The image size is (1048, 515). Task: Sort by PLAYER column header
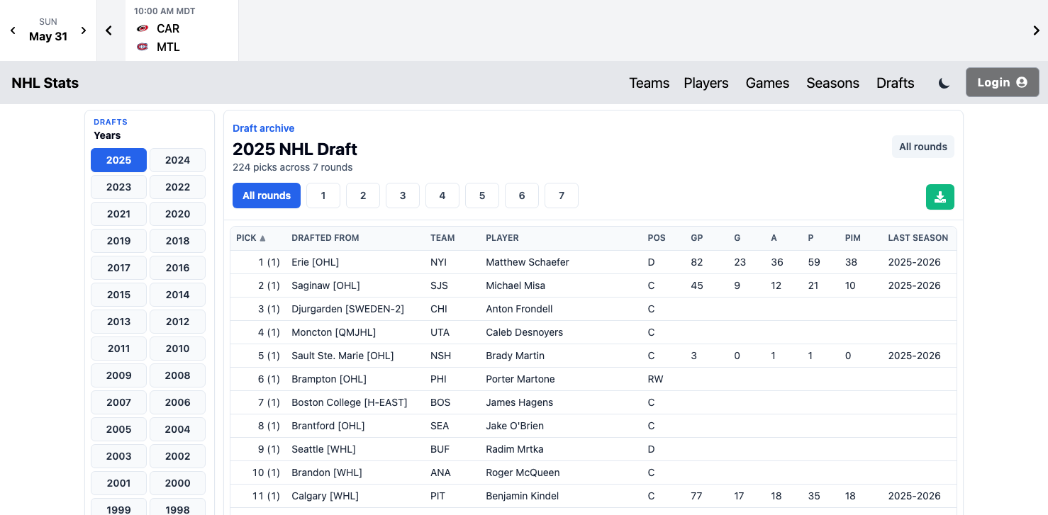502,238
